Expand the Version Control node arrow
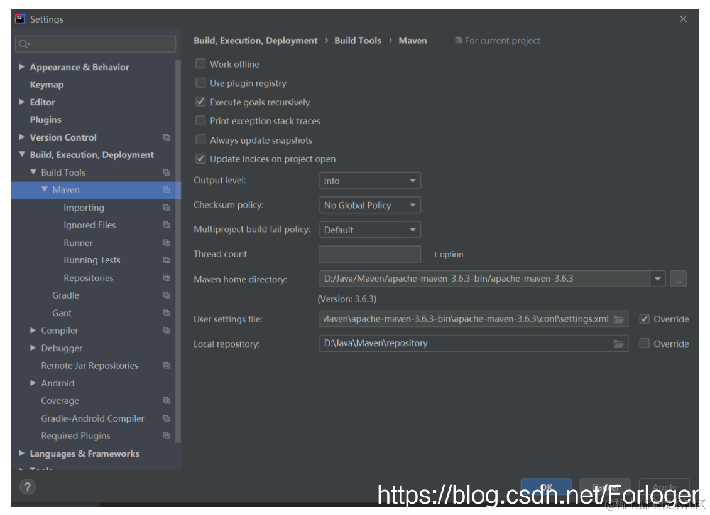Screen dimensions: 710x515 tap(21, 137)
